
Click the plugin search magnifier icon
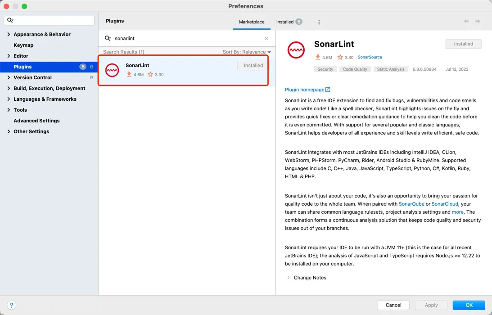pos(108,38)
